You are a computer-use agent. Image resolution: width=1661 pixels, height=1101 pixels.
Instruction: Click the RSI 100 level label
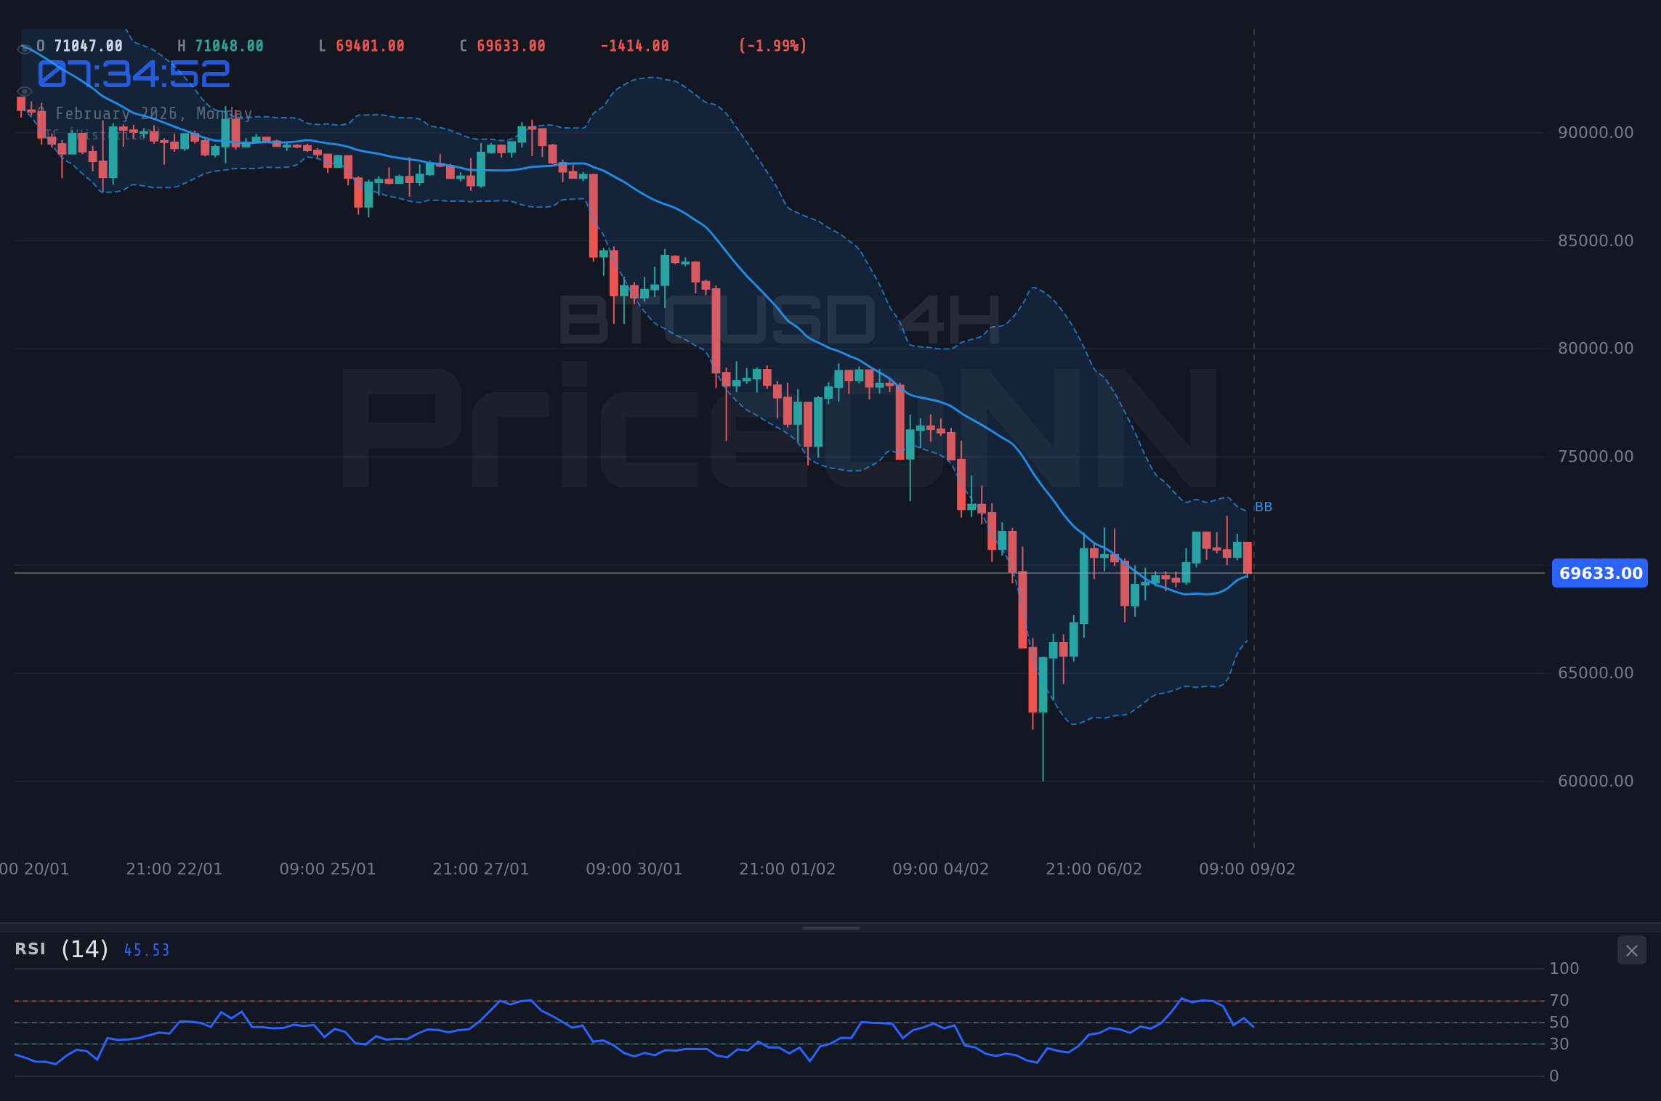pos(1564,969)
